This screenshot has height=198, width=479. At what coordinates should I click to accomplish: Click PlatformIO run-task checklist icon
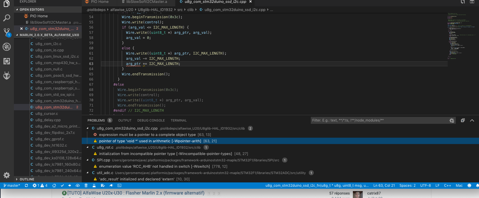pos(103,186)
